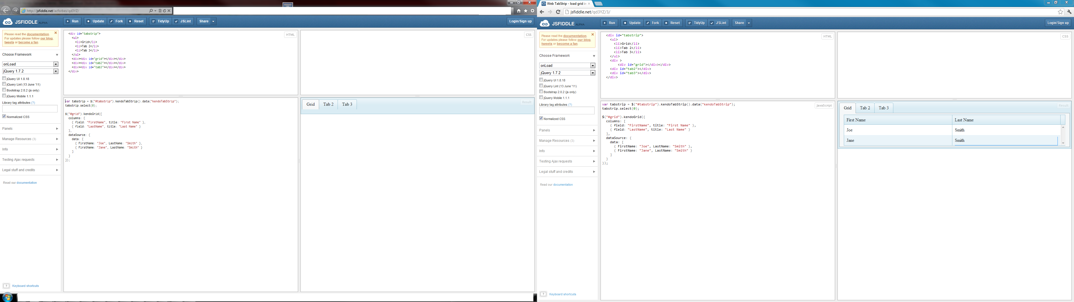The width and height of the screenshot is (1074, 302).
Task: Click the Chrome reload page icon
Action: tap(558, 12)
